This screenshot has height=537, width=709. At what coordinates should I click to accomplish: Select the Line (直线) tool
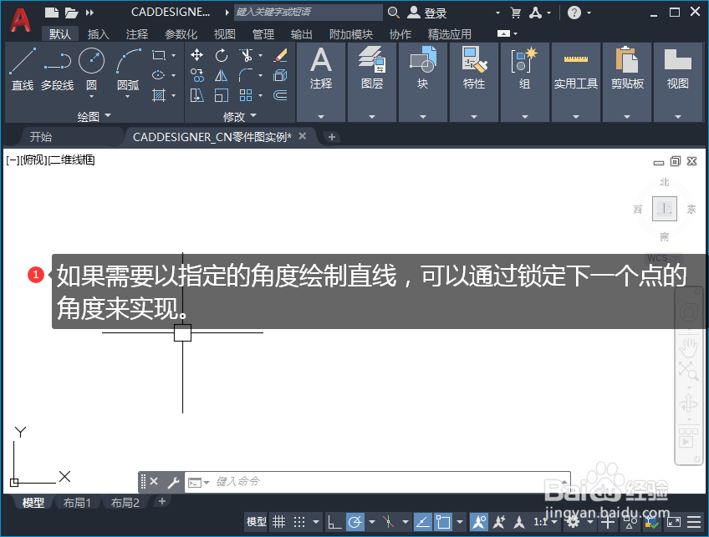22,68
